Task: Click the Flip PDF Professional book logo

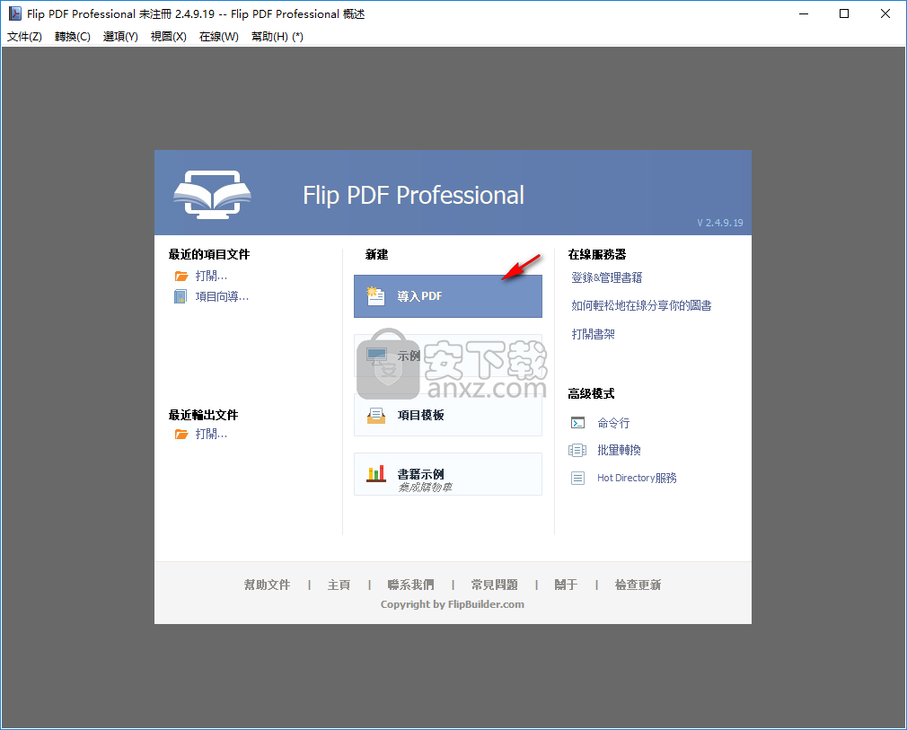Action: (212, 194)
